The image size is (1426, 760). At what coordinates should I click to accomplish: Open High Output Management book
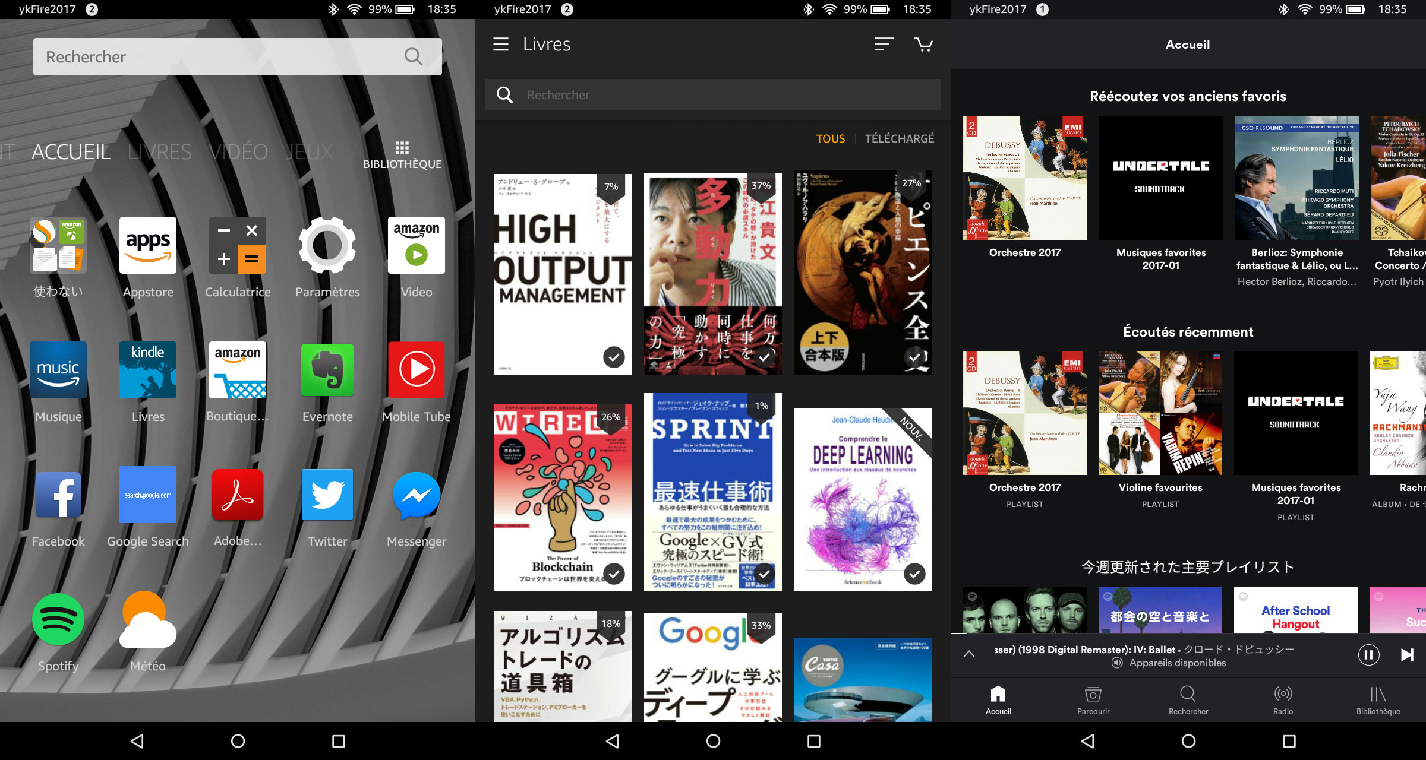click(x=563, y=274)
